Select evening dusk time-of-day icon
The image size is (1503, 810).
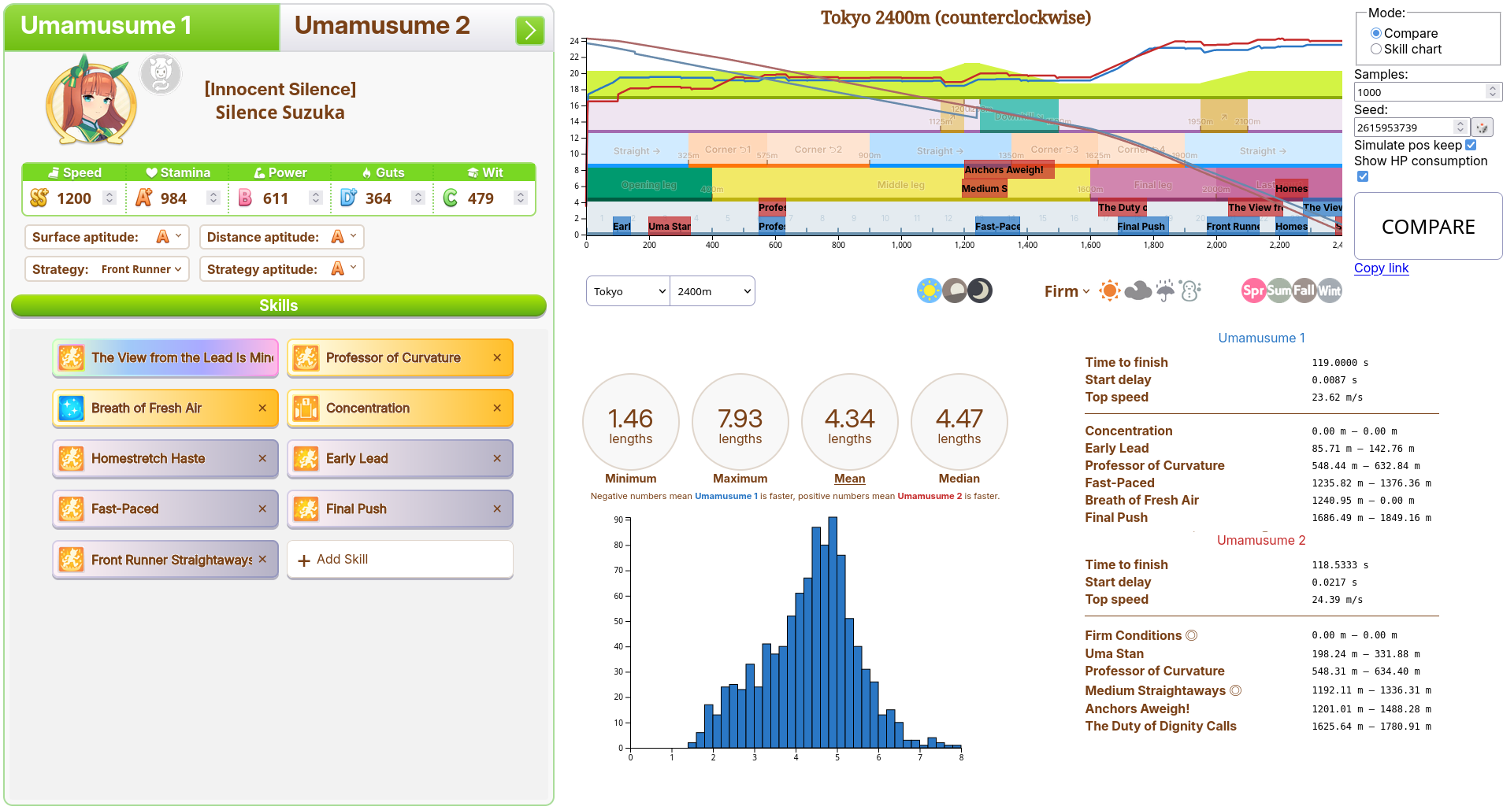(955, 290)
